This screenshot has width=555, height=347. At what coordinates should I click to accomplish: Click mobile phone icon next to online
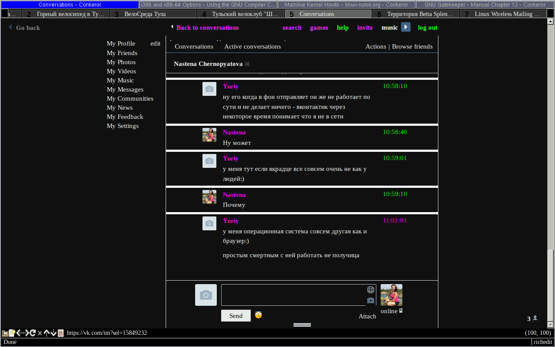[401, 311]
